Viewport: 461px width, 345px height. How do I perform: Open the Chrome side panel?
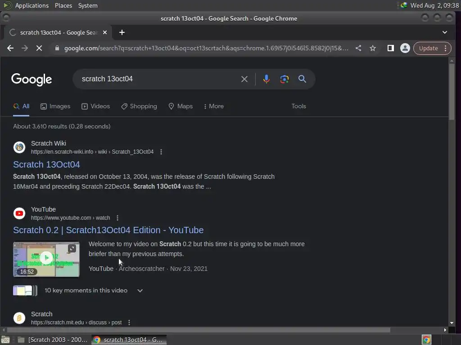click(x=390, y=48)
